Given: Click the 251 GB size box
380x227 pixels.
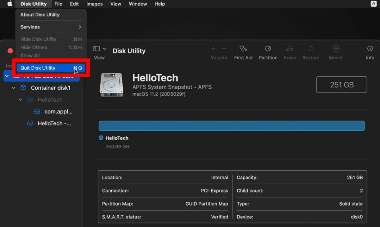Looking at the screenshot, I should click(342, 85).
